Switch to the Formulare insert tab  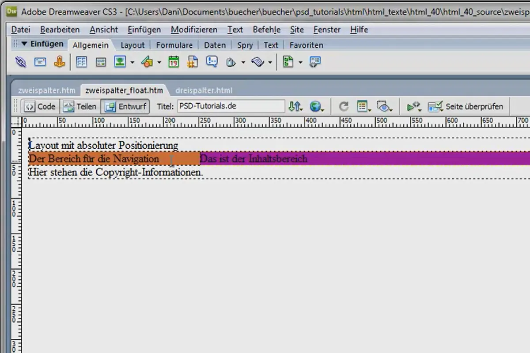click(174, 45)
